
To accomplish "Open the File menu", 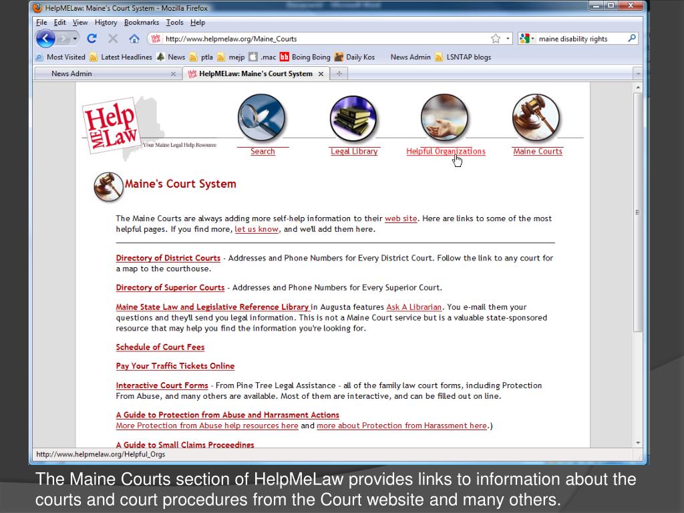I will click(x=41, y=22).
